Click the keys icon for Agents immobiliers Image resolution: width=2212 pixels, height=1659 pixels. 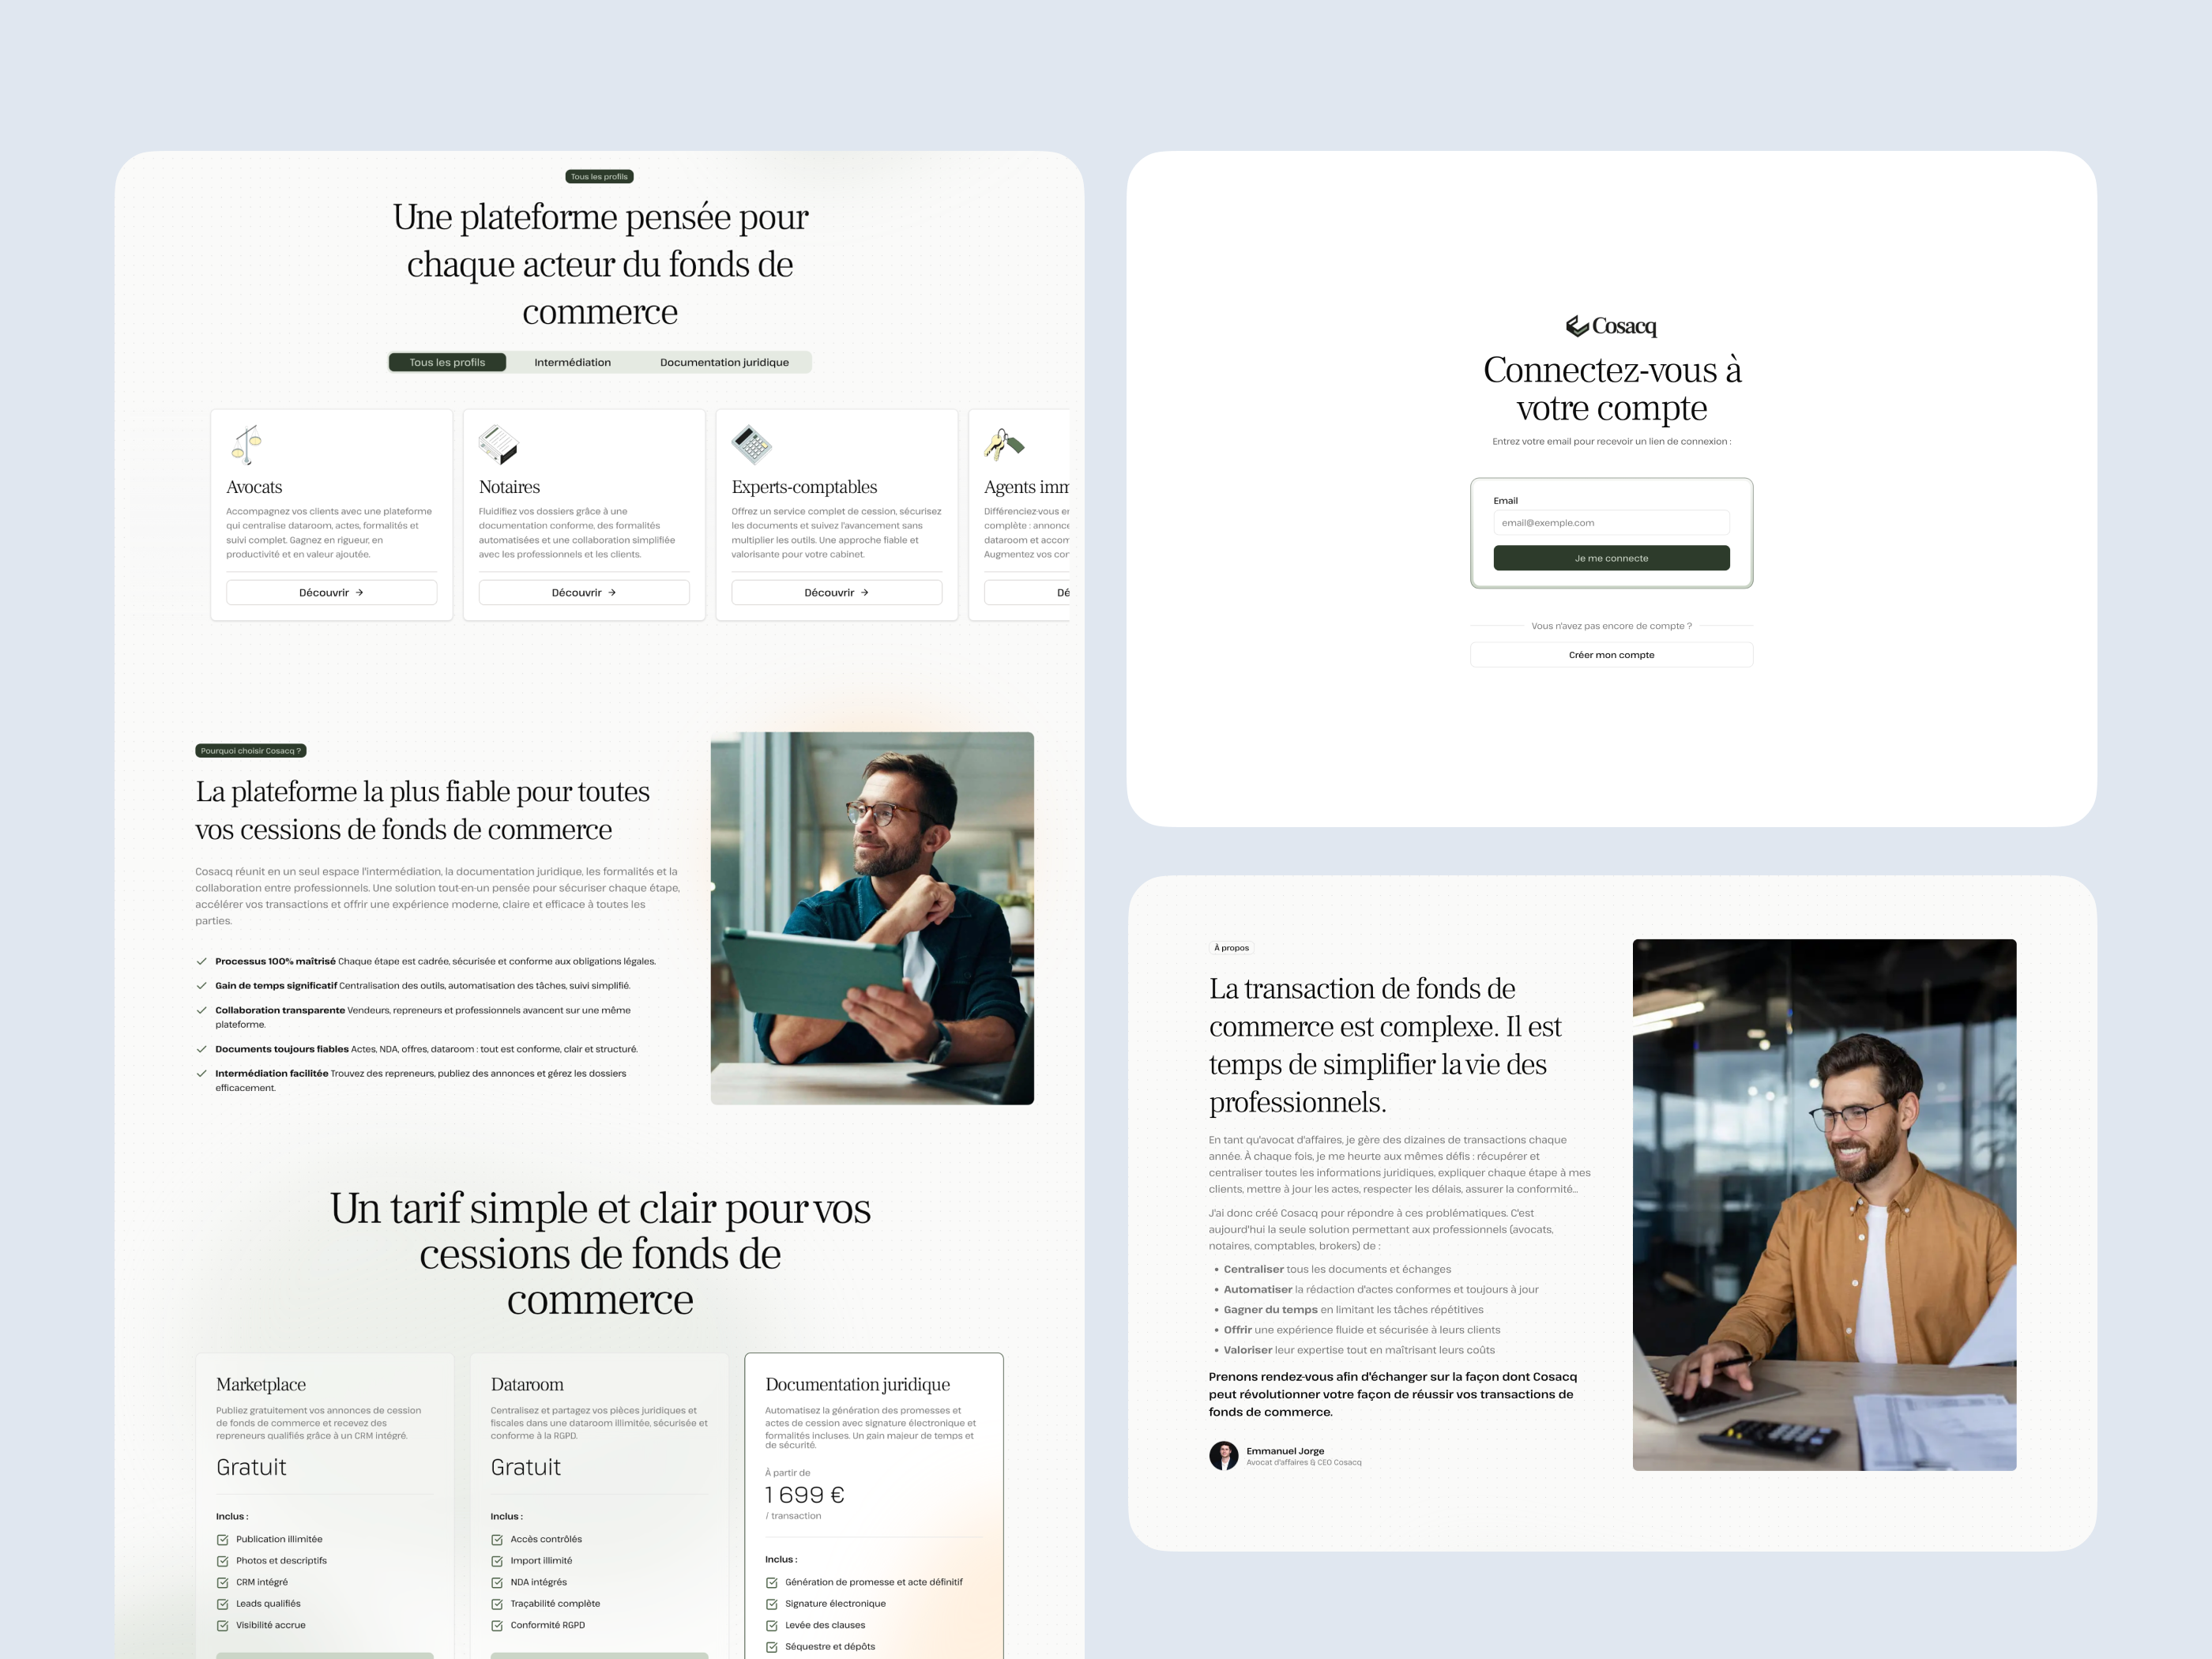[x=1003, y=443]
